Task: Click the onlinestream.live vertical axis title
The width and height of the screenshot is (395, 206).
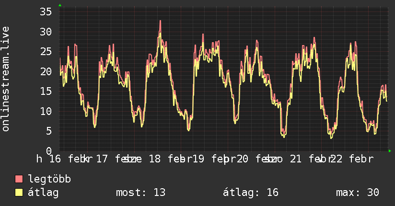Action: [5, 79]
